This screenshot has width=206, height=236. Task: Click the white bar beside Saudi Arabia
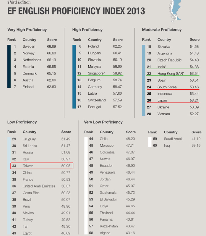[150, 142]
